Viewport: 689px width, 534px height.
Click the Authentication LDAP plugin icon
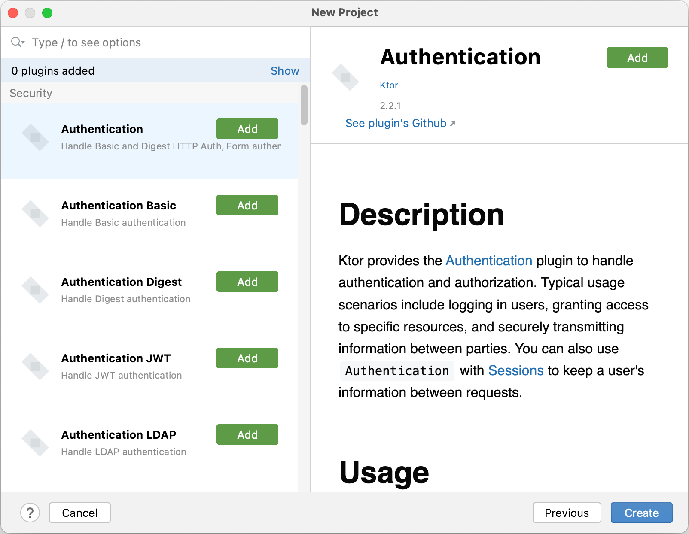tap(35, 443)
